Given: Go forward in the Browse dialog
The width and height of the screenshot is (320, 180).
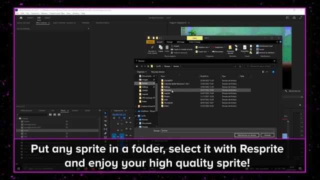Looking at the screenshot, I should (141, 66).
